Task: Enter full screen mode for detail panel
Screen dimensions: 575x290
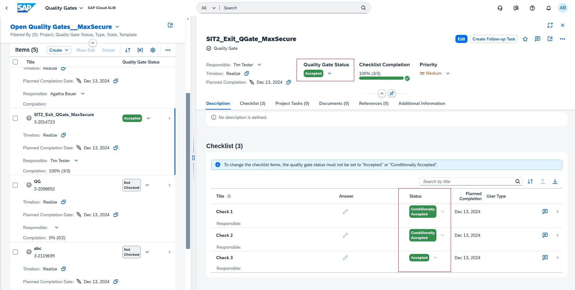Action: [x=550, y=25]
